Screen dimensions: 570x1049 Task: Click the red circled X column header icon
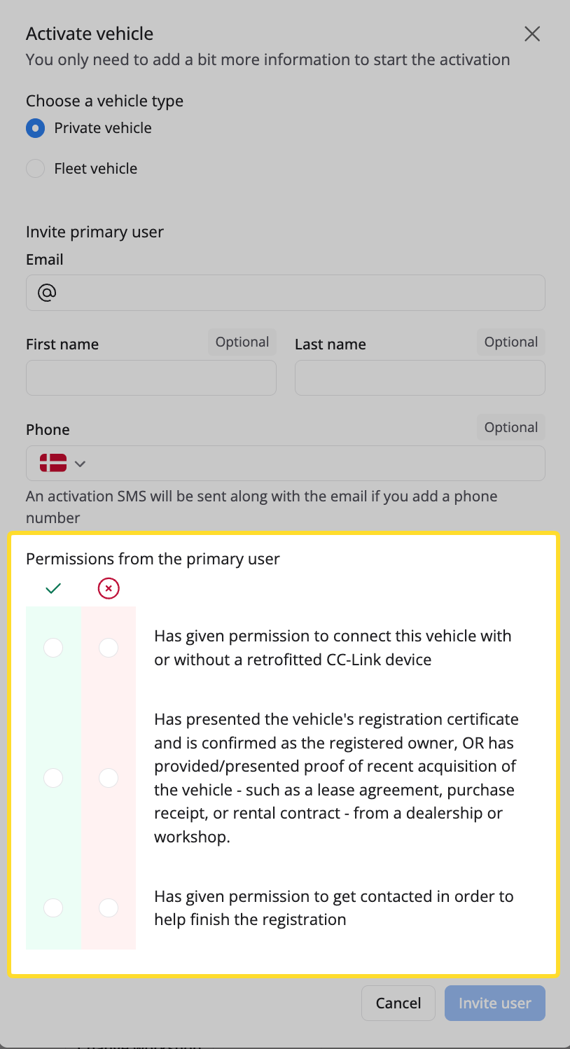click(x=109, y=589)
